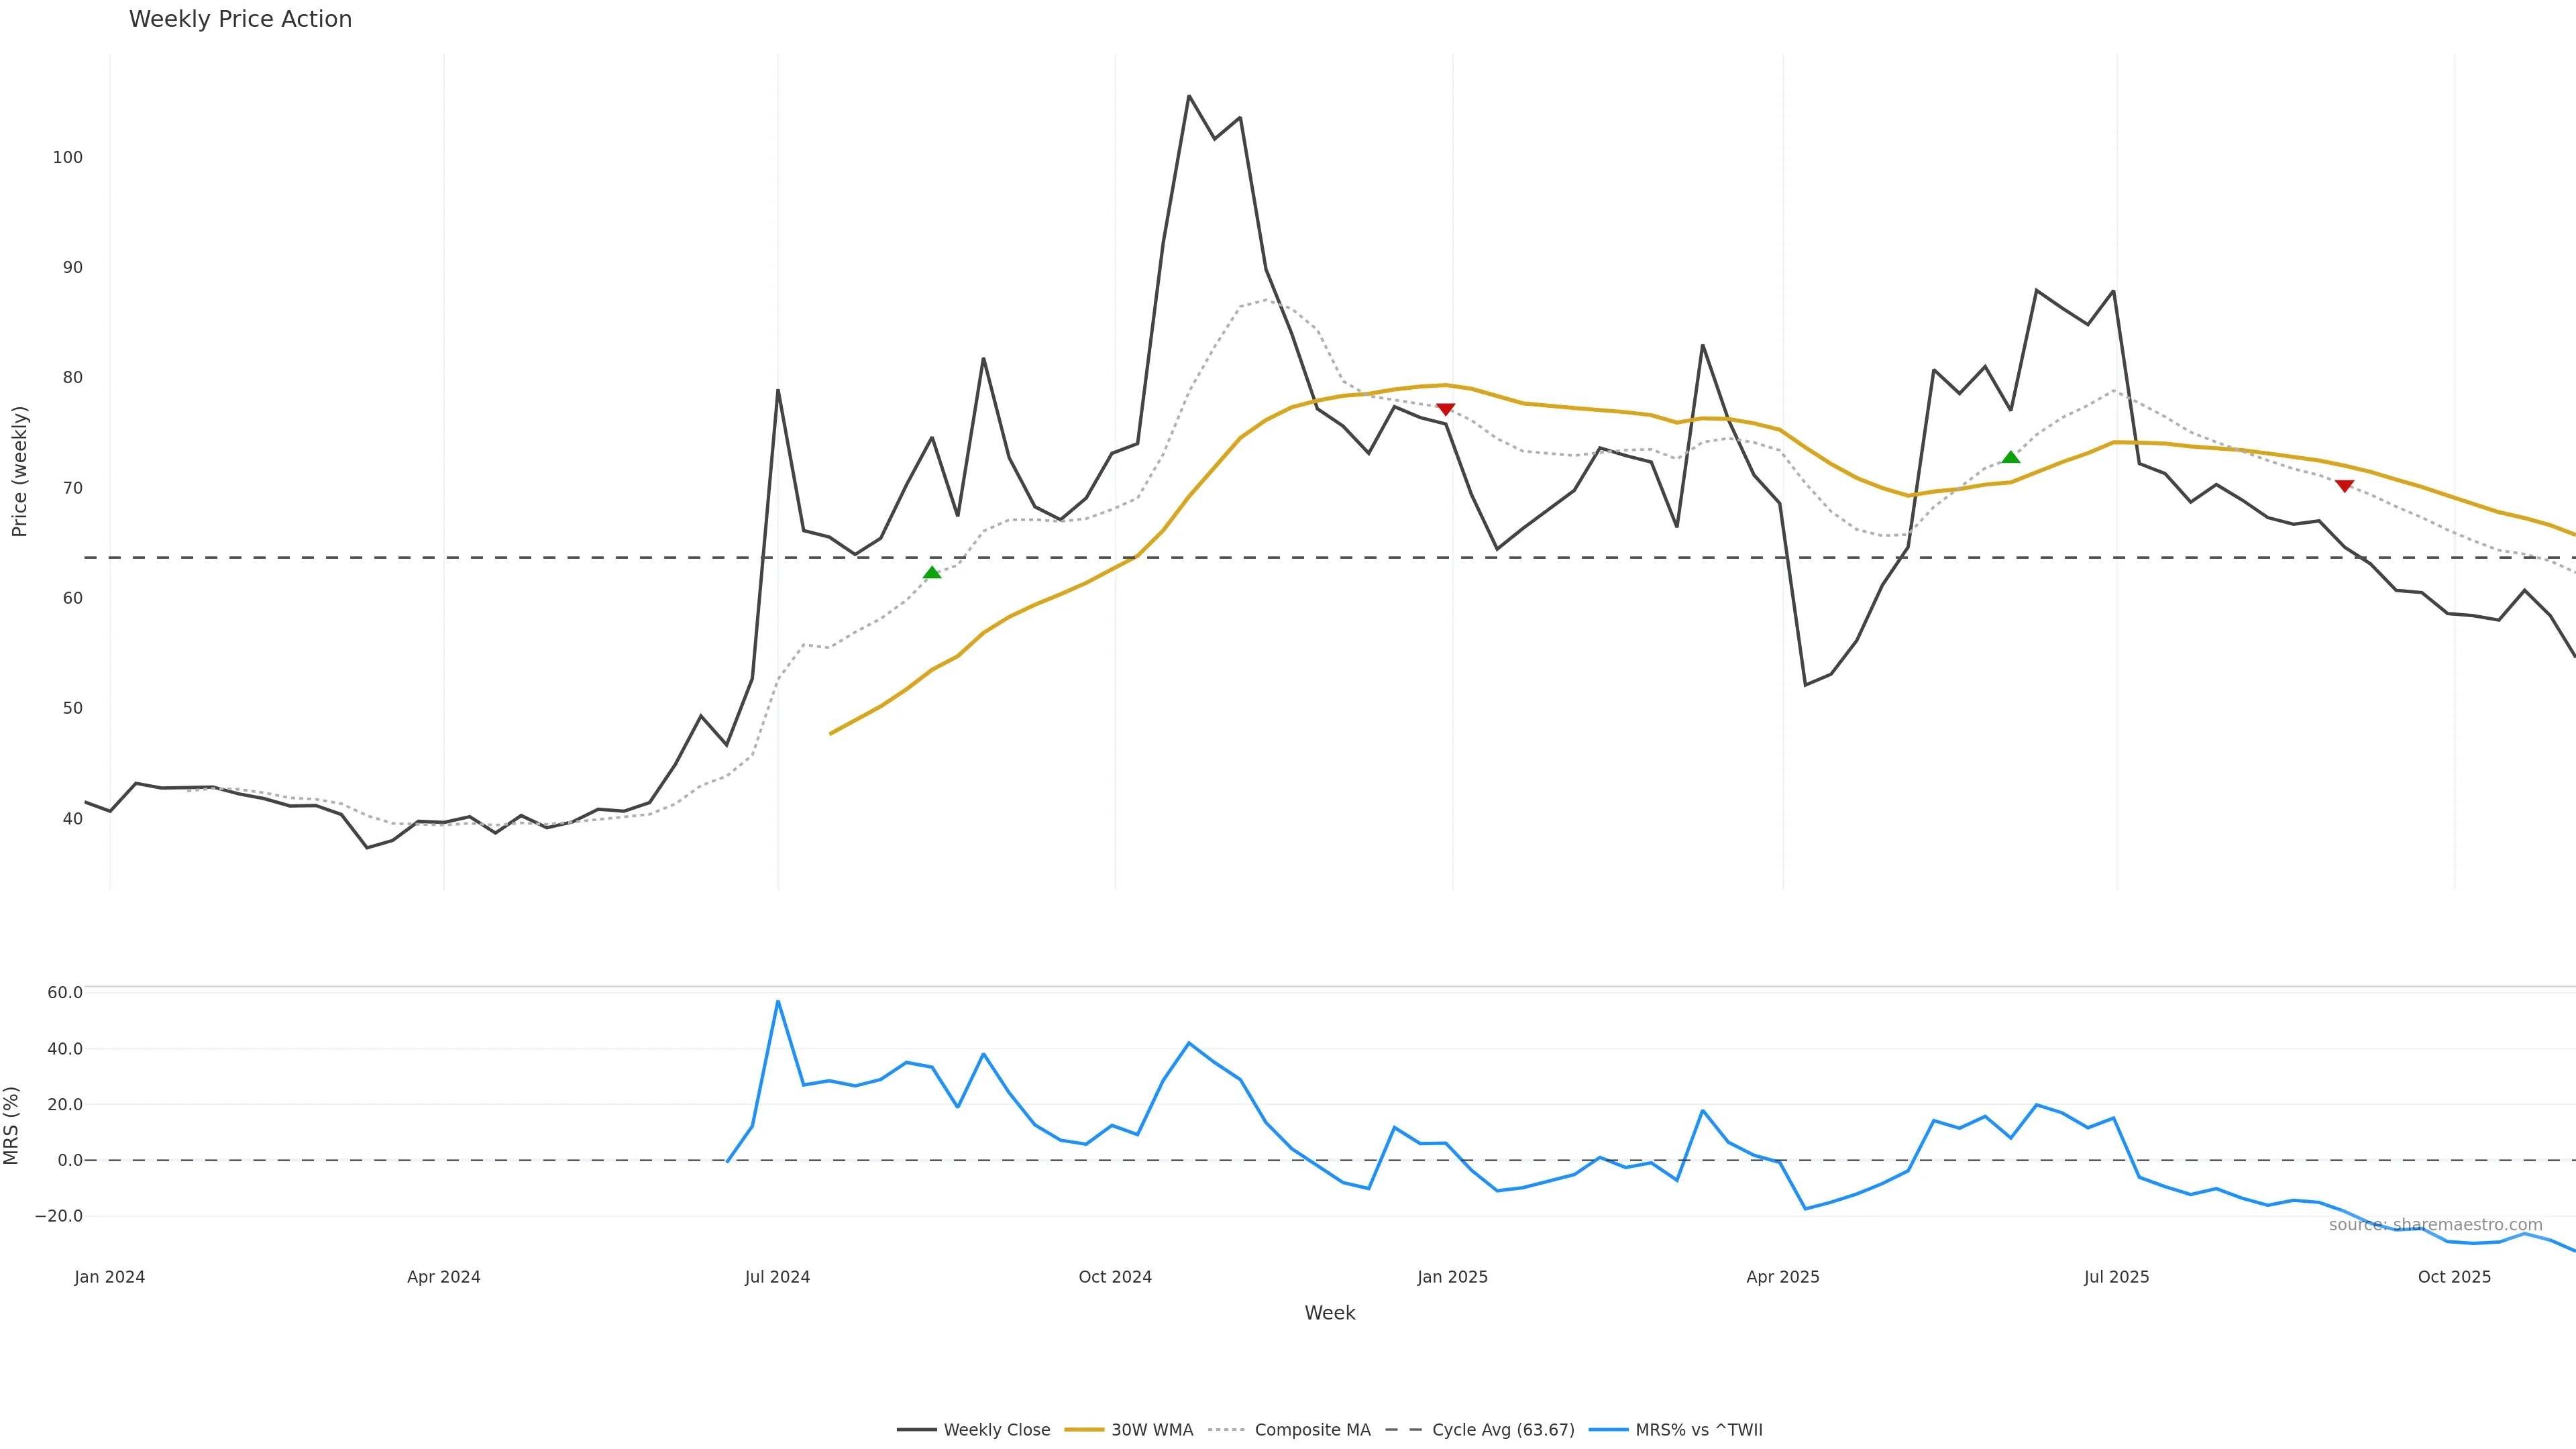Toggle the 30W WMA legend label
Viewport: 2576px width, 1449px height.
[x=1152, y=1430]
